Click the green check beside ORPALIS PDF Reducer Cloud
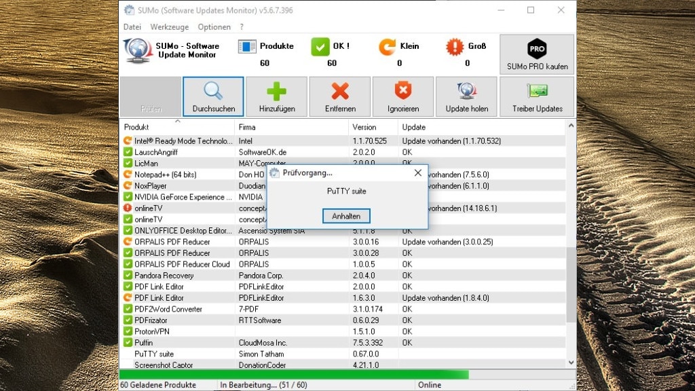This screenshot has width=695, height=391. [128, 264]
